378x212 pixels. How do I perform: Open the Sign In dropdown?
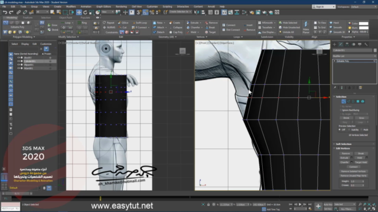point(324,6)
